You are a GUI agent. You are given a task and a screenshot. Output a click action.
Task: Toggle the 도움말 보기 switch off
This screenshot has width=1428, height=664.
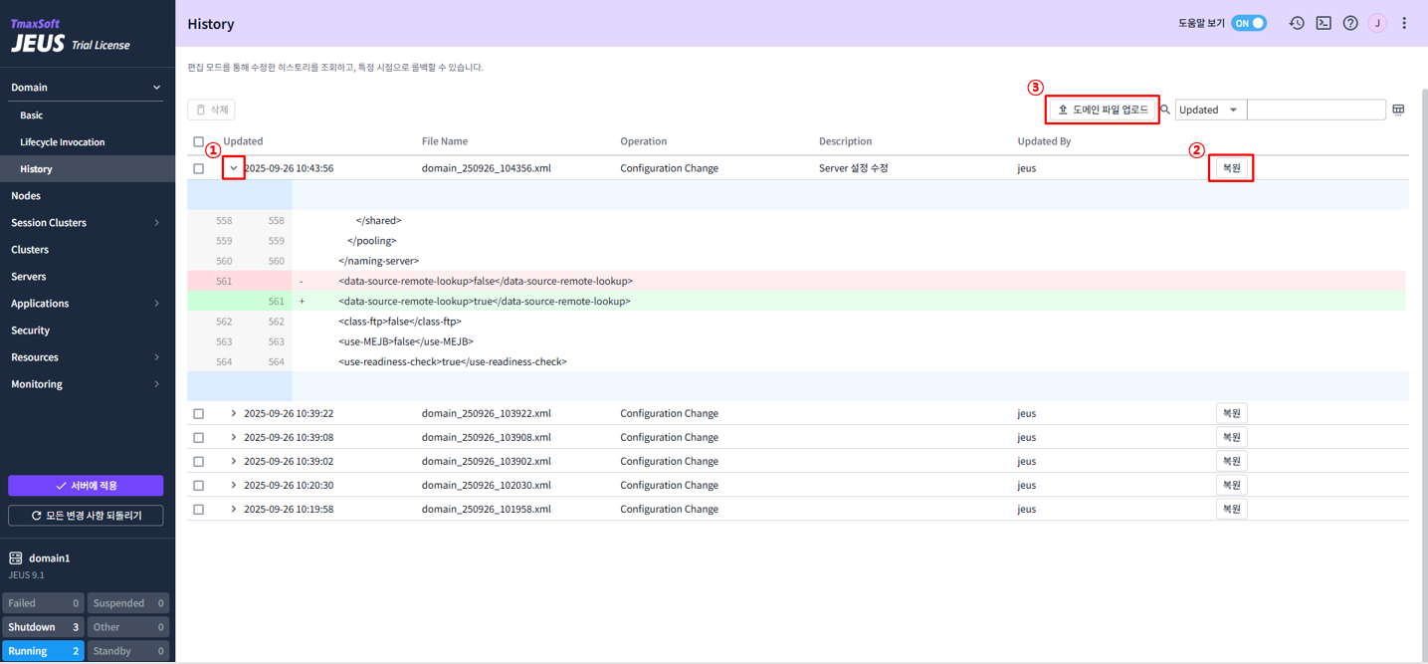(x=1249, y=23)
